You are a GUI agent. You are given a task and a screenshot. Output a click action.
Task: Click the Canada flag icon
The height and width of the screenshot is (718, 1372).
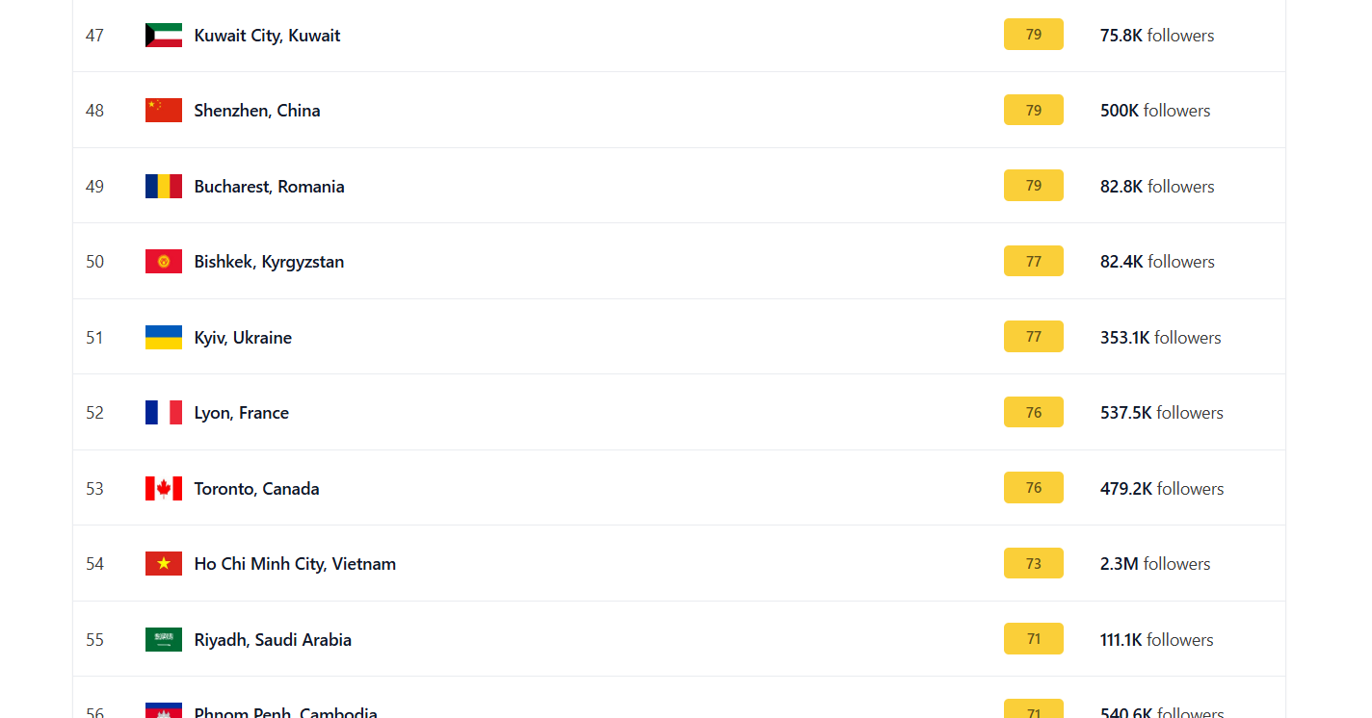pos(163,489)
